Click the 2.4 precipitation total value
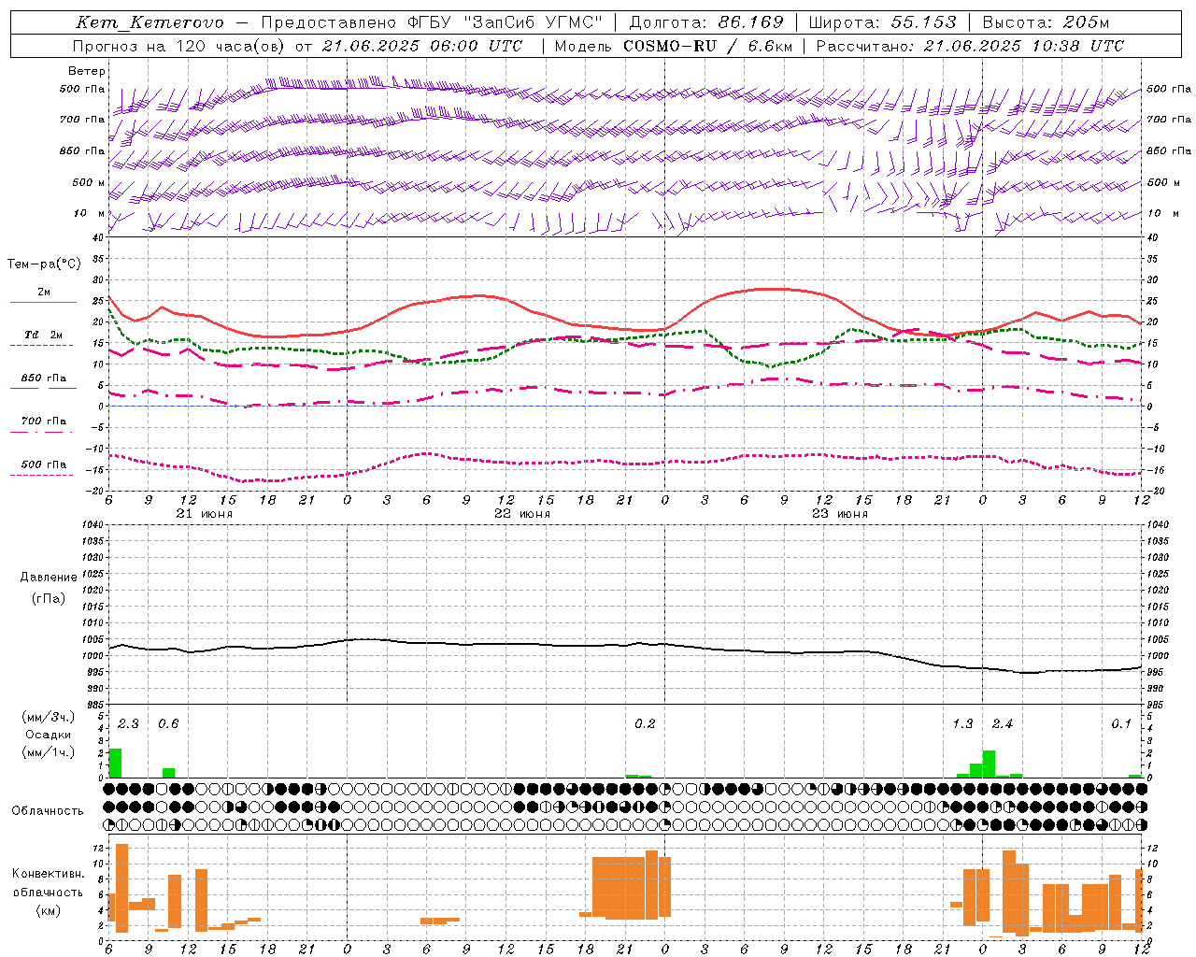Screen dimensions: 1196x957 [x=1002, y=724]
